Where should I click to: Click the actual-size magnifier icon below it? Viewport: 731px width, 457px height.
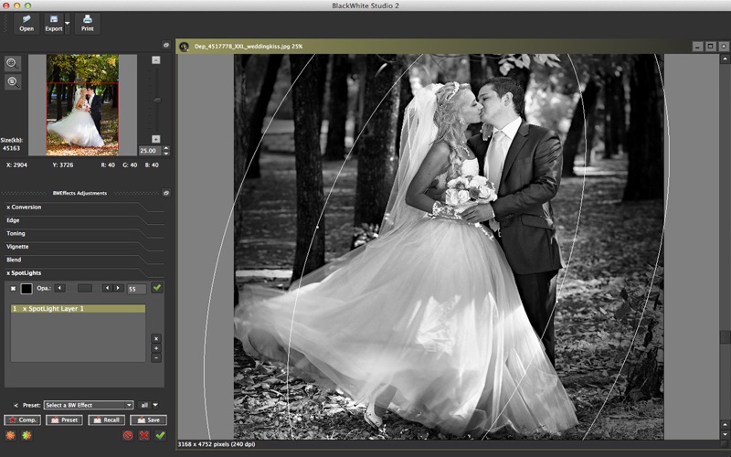[x=13, y=82]
